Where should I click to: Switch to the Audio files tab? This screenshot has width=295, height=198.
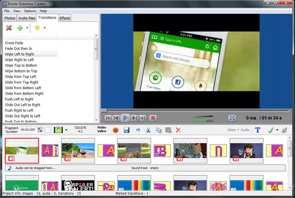pyautogui.click(x=27, y=18)
